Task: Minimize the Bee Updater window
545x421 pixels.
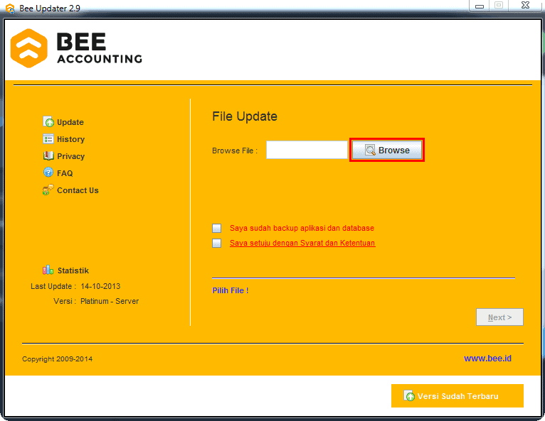Action: pos(480,6)
